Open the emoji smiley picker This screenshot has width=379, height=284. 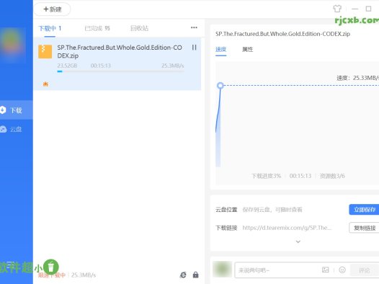[x=342, y=270]
